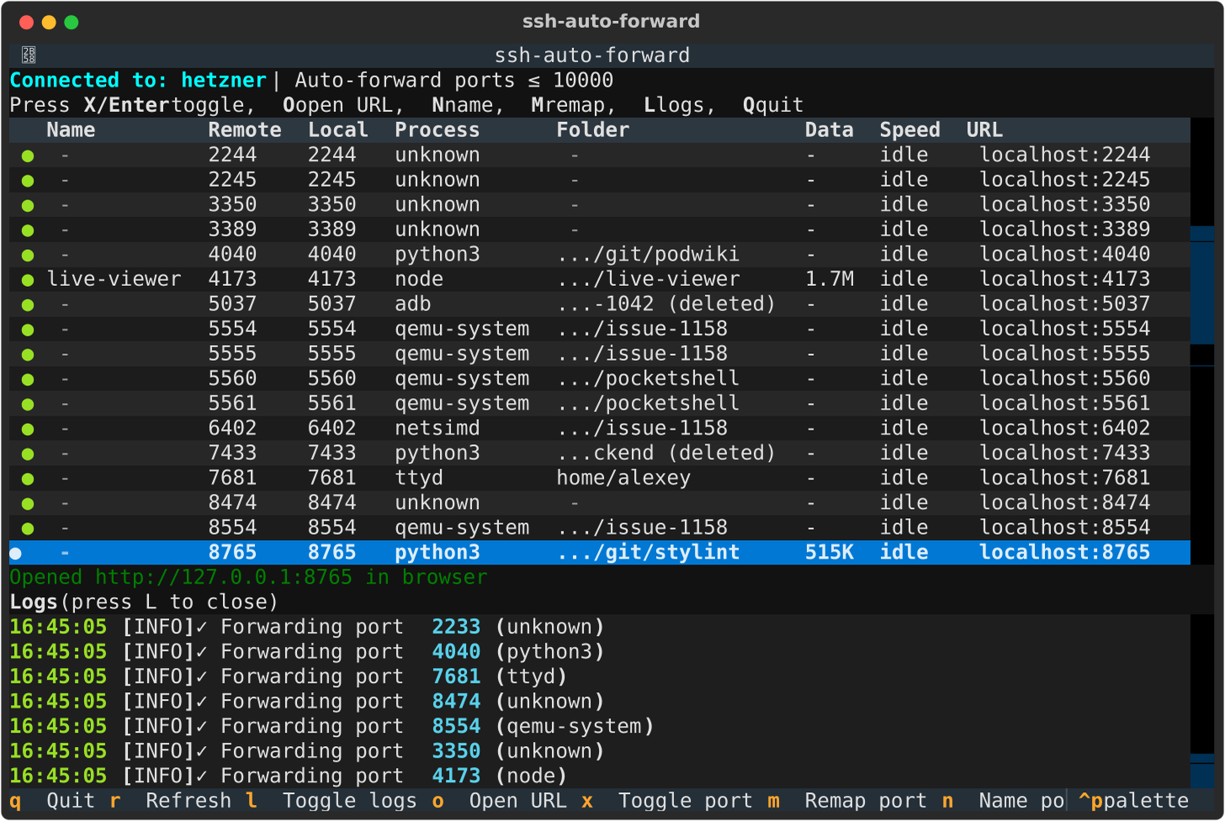Select the 1.7M data cell
The height and width of the screenshot is (821, 1225).
830,279
